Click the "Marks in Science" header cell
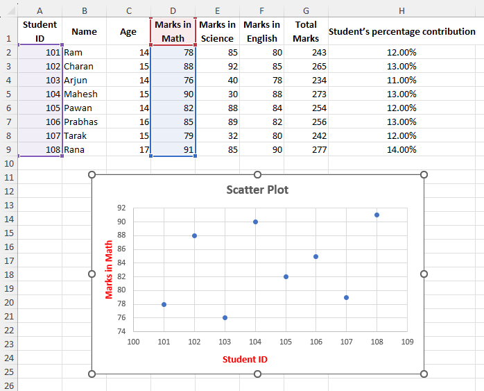484x391 pixels. (217, 32)
